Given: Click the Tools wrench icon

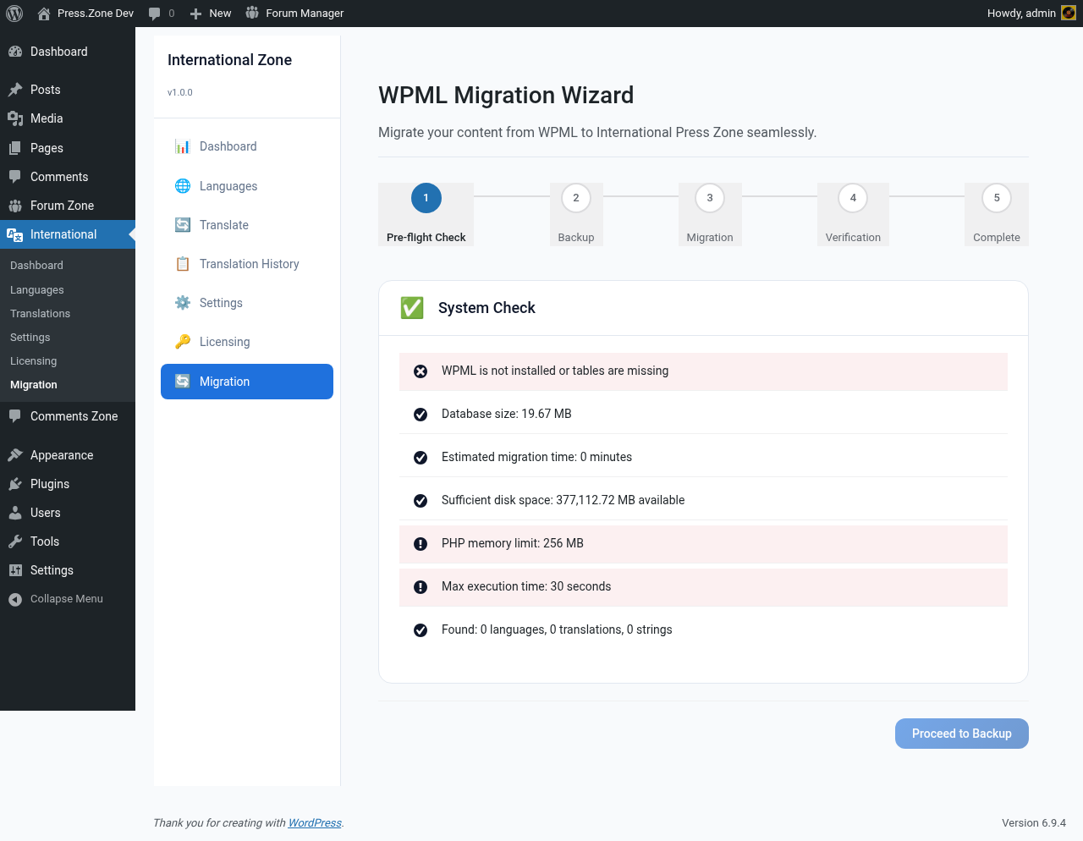Looking at the screenshot, I should coord(15,541).
